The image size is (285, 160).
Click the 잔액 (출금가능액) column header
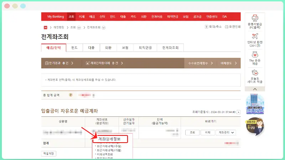160,121
